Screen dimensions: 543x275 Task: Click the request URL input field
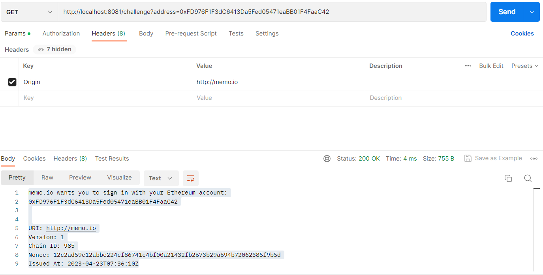(272, 12)
